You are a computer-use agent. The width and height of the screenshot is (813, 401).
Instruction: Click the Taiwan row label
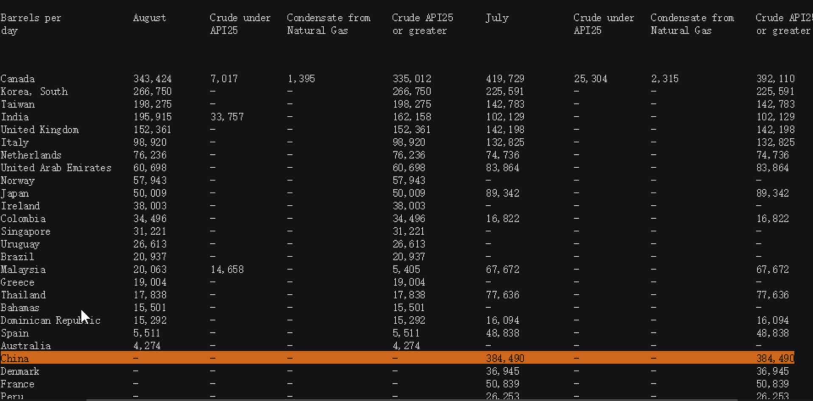coord(17,104)
